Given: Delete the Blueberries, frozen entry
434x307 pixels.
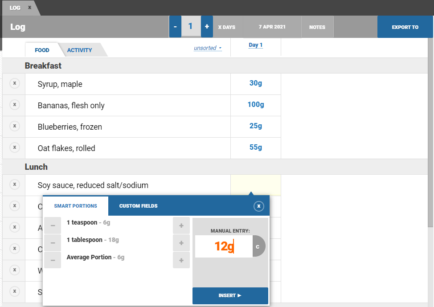Looking at the screenshot, I should tap(14, 126).
